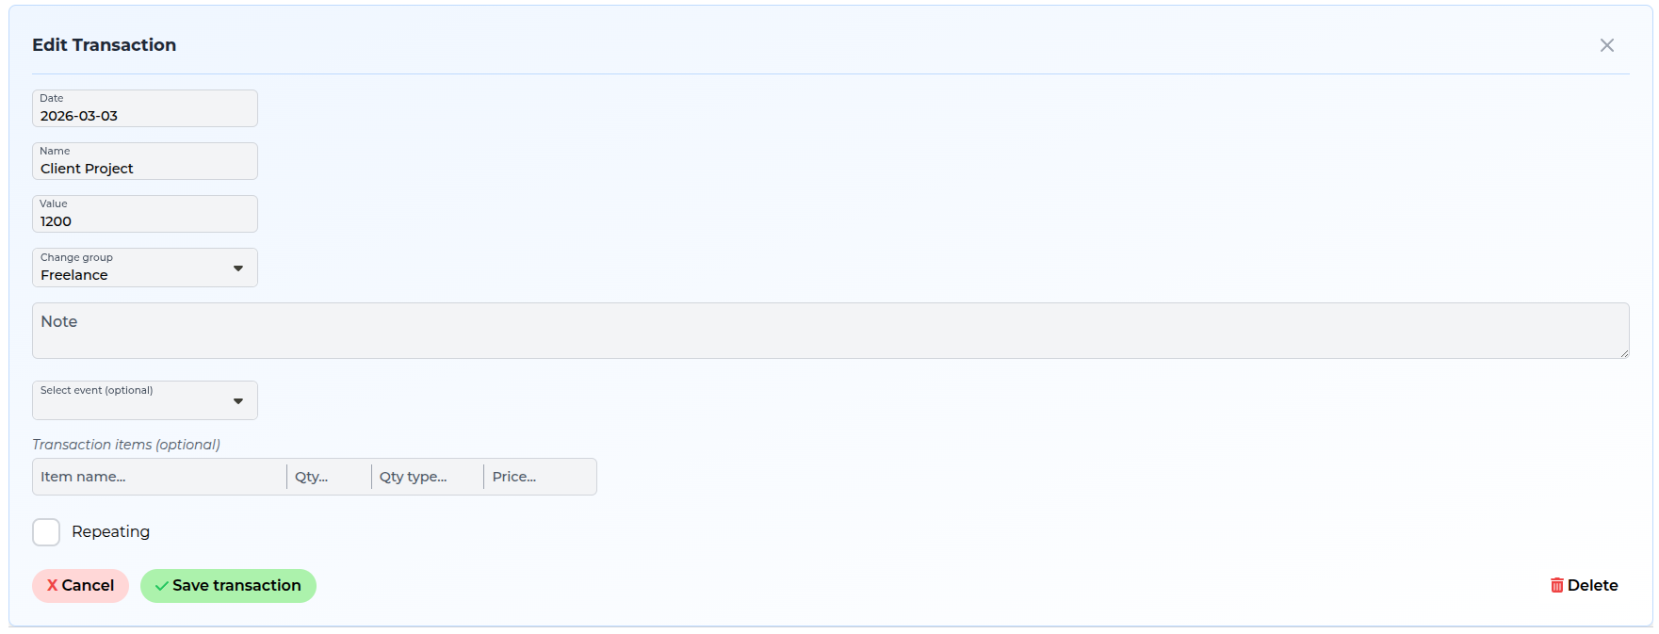Screen dimensions: 1659x634
Task: Click the Save transaction button
Action: point(228,585)
